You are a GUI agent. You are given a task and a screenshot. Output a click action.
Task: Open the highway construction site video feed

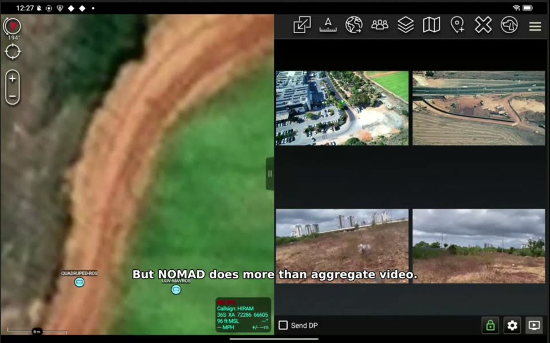[479, 108]
